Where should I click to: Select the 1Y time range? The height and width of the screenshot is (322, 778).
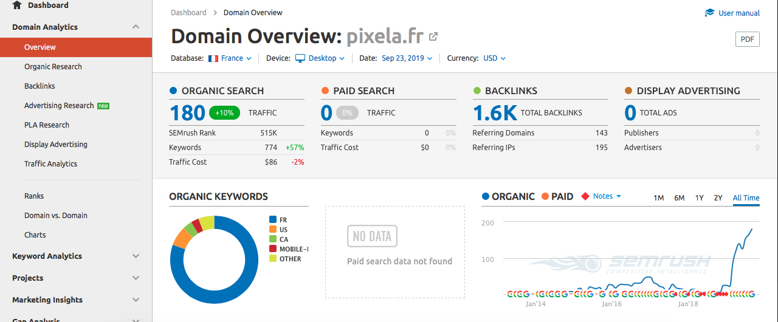point(700,198)
